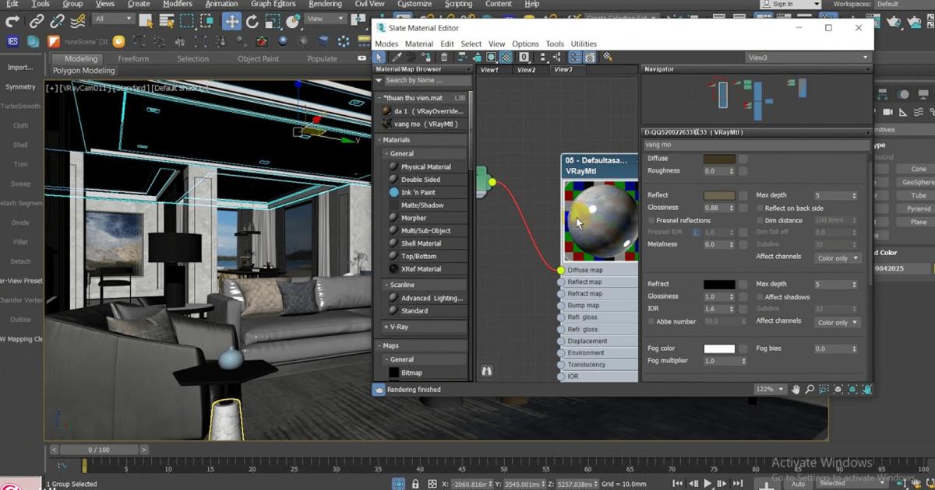Toggle Reflect on back side checkbox
This screenshot has width=935, height=490.
pos(760,208)
